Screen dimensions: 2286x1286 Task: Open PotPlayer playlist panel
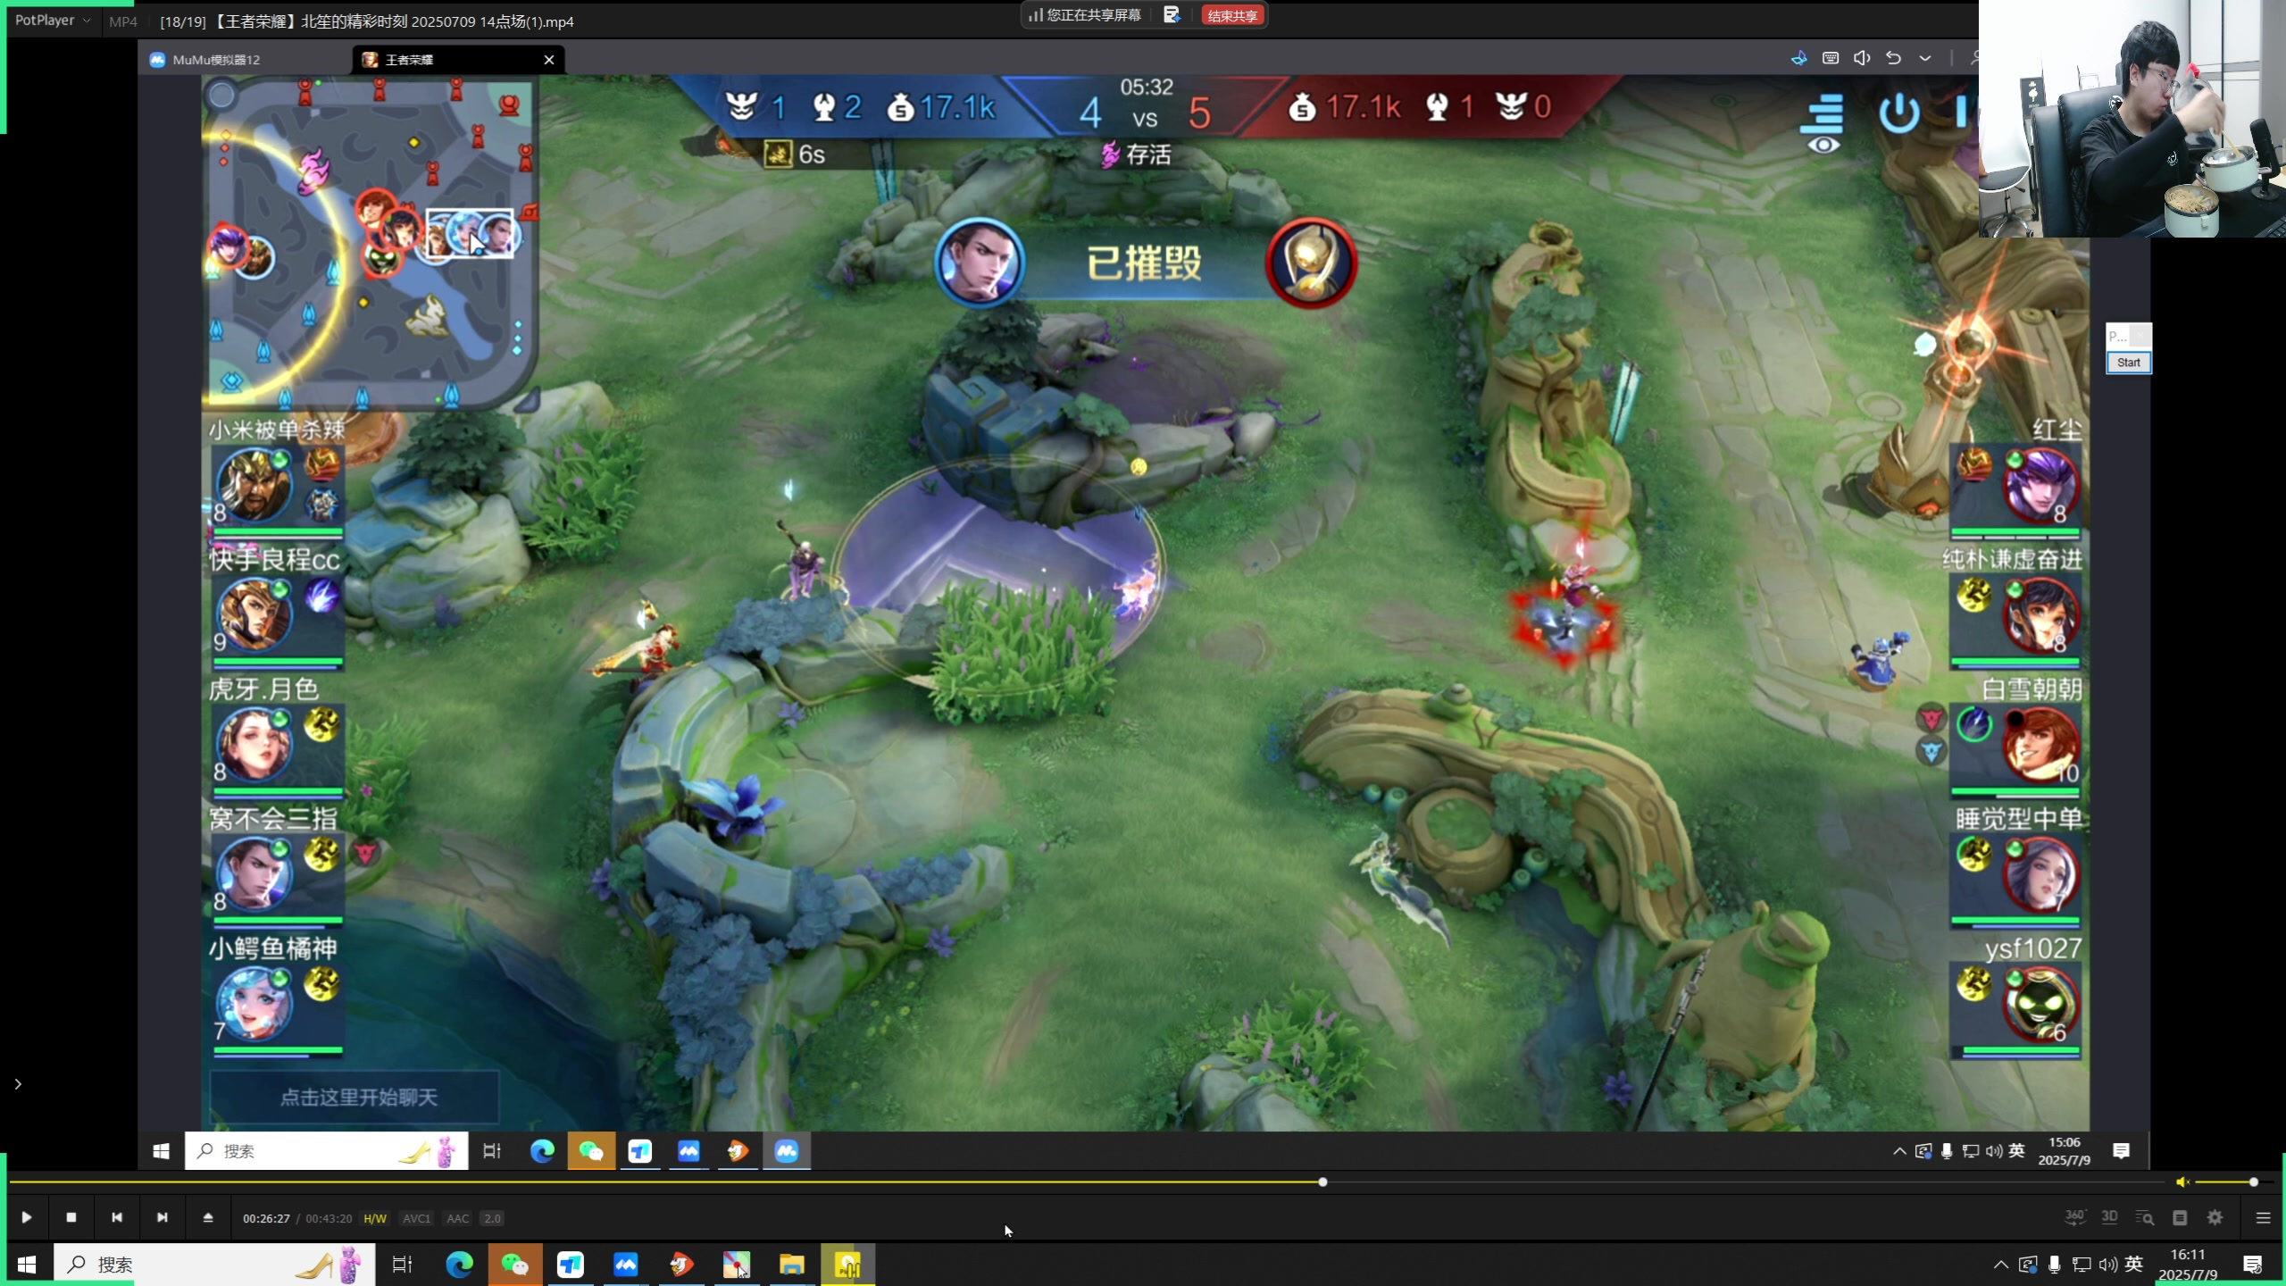click(2180, 1217)
